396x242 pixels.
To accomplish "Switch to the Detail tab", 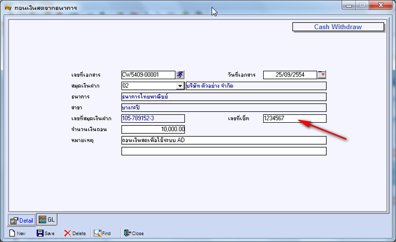I will pos(22,220).
